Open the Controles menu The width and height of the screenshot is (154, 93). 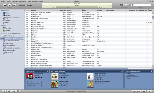[x=15, y=1]
